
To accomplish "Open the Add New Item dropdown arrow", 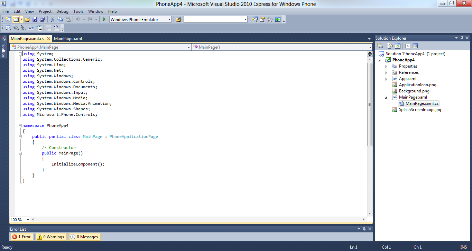I will point(21,20).
